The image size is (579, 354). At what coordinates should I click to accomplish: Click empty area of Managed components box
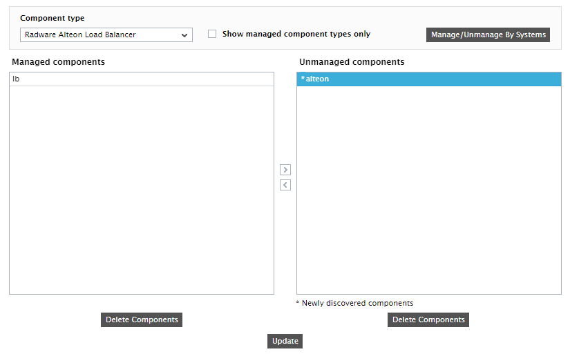click(142, 190)
